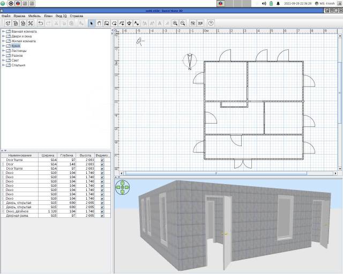The height and width of the screenshot is (274, 343).
Task: Open an existing home file
Action: 16,23
